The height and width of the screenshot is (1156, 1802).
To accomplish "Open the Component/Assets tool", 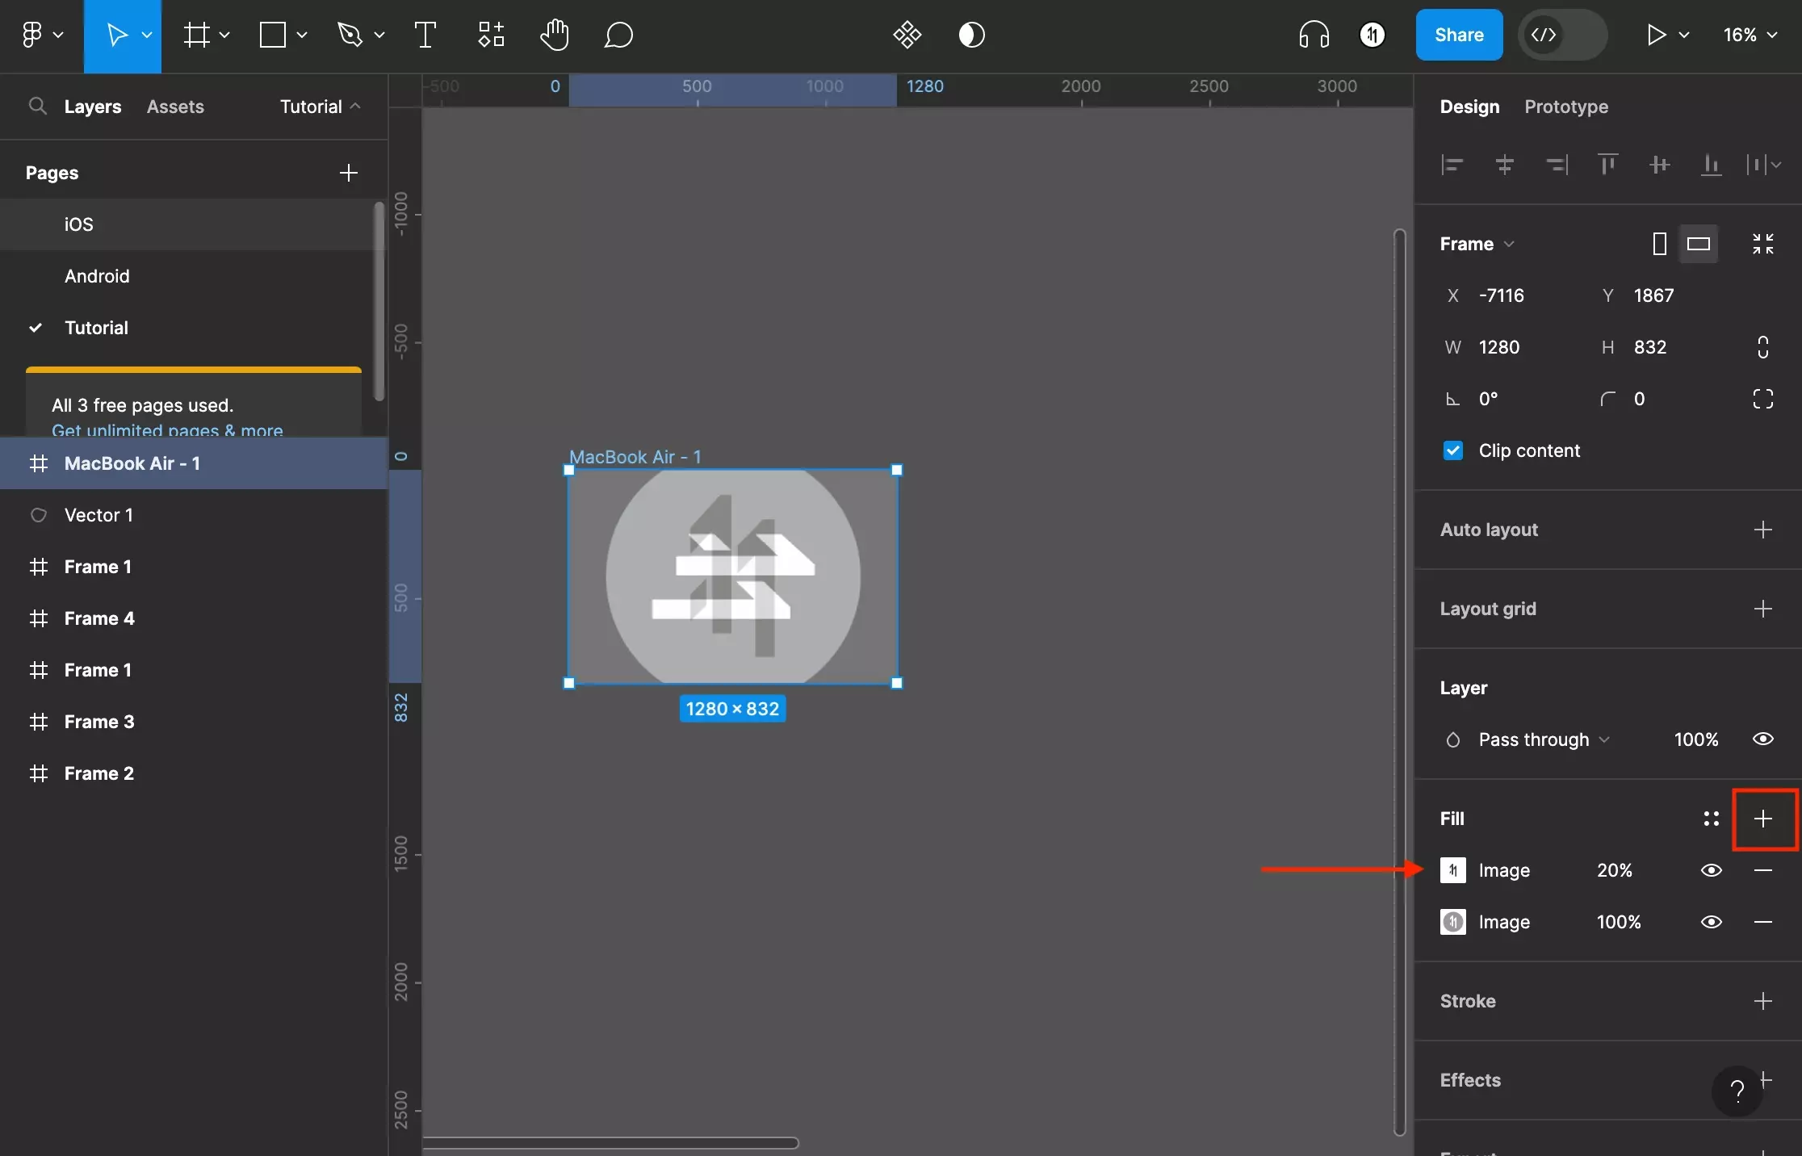I will click(x=174, y=107).
